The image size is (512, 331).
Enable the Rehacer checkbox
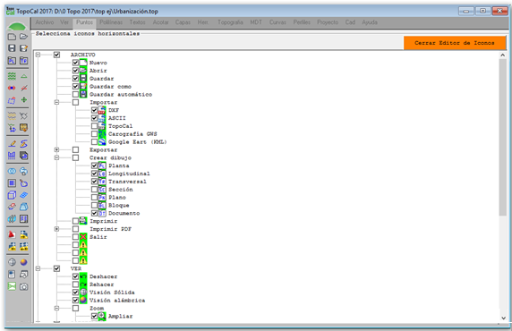coord(75,284)
